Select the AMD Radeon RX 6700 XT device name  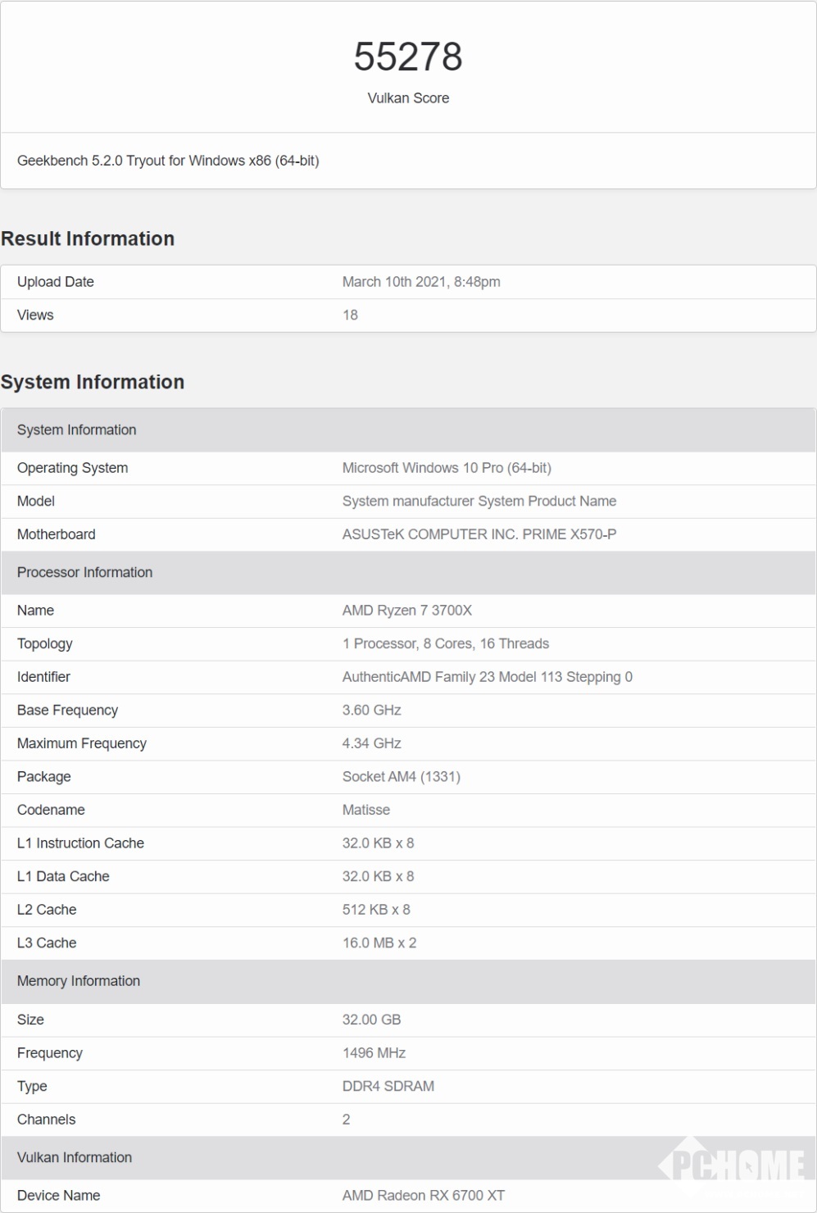(x=424, y=1195)
